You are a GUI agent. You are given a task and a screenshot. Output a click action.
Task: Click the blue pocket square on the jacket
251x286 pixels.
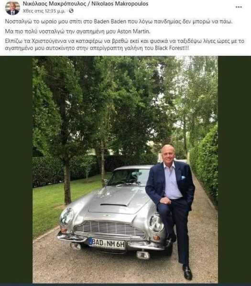(x=183, y=177)
